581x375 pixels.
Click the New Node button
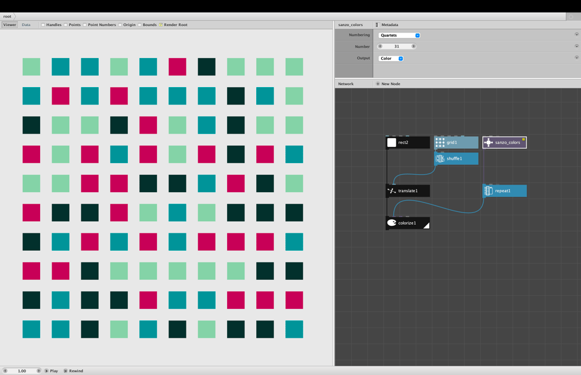click(388, 84)
